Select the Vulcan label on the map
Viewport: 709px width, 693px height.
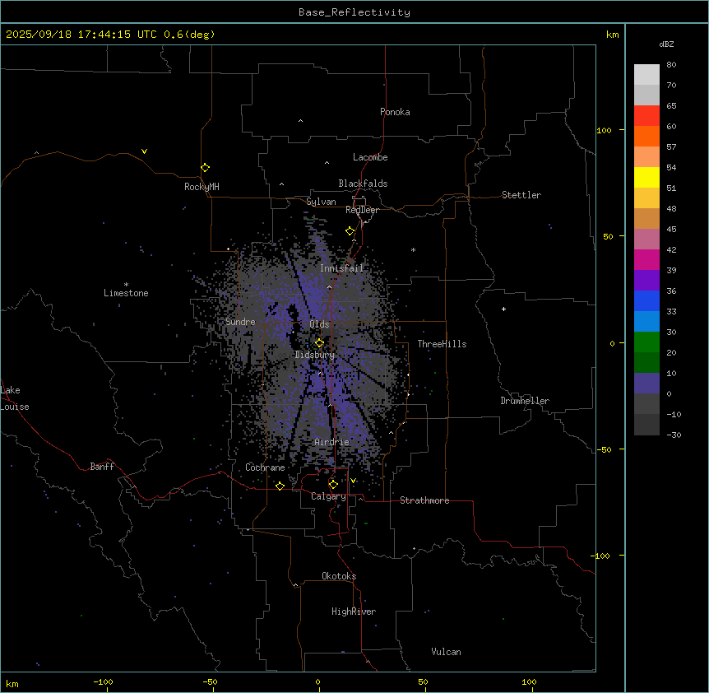pos(446,652)
